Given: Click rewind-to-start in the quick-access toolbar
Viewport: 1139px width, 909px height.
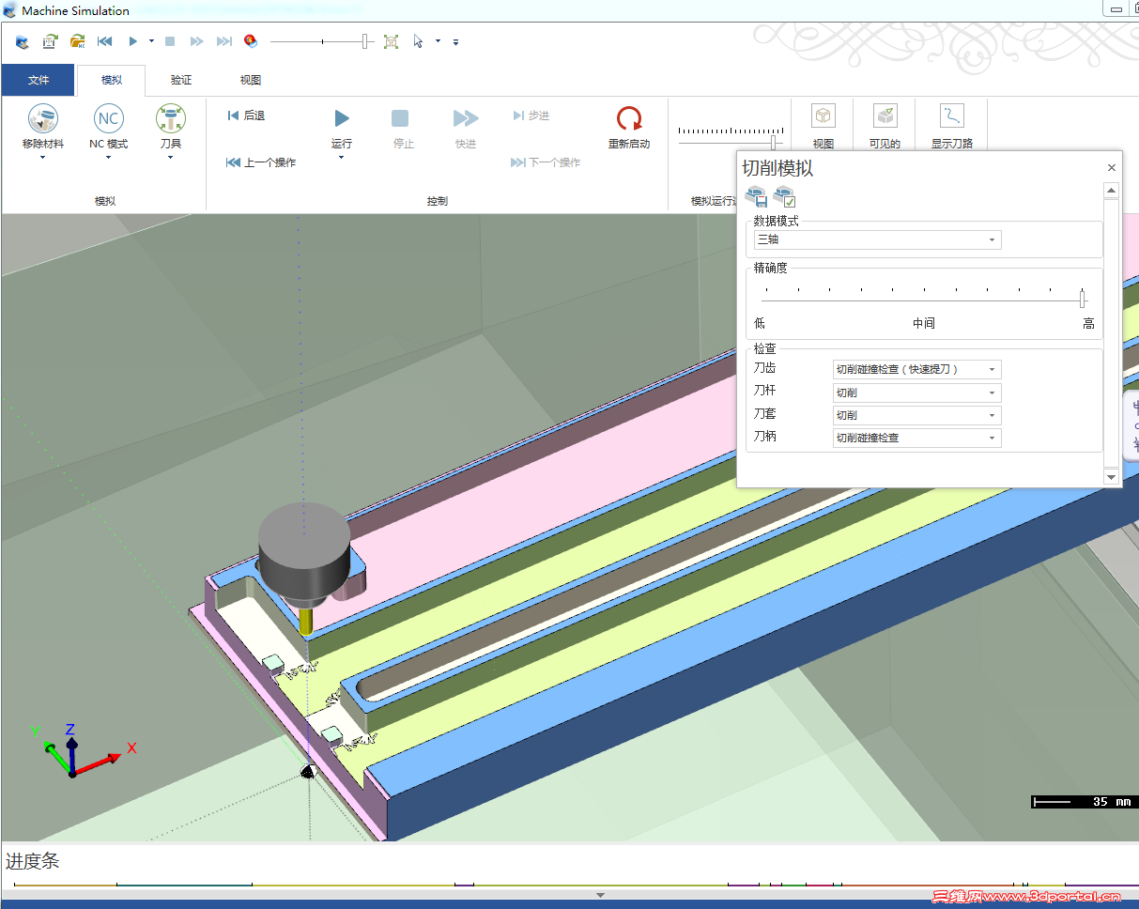Looking at the screenshot, I should pyautogui.click(x=105, y=41).
